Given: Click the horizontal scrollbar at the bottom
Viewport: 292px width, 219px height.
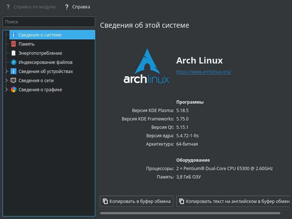Looking at the screenshot, I should [190, 213].
